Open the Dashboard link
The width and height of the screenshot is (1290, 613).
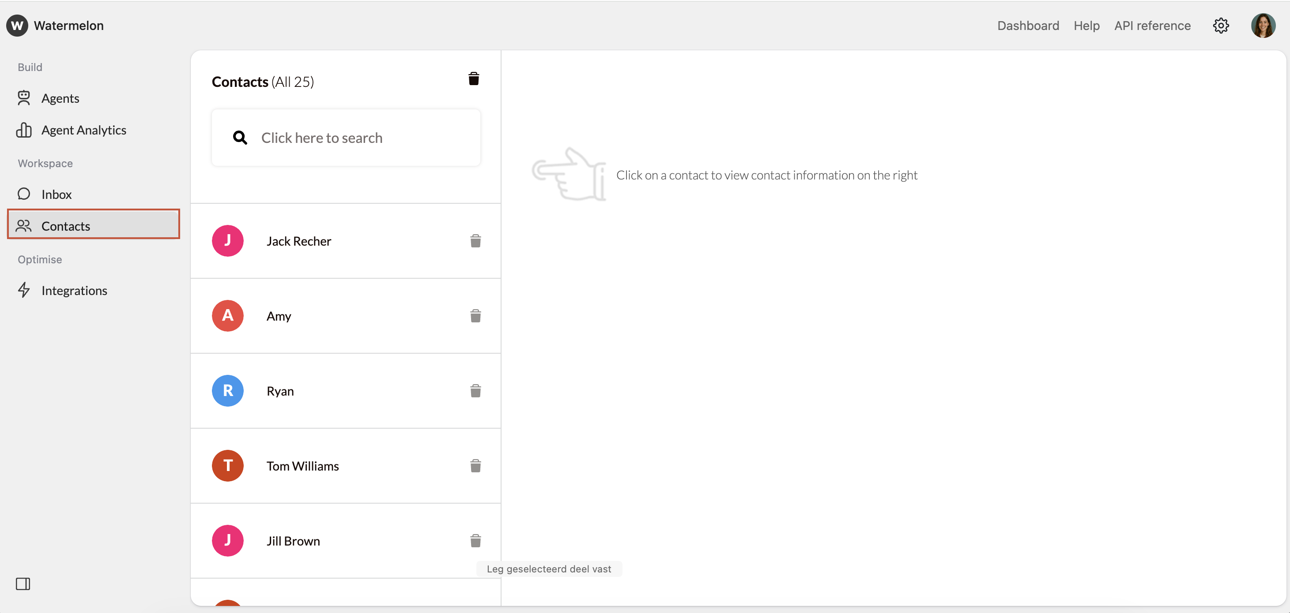pyautogui.click(x=1028, y=26)
